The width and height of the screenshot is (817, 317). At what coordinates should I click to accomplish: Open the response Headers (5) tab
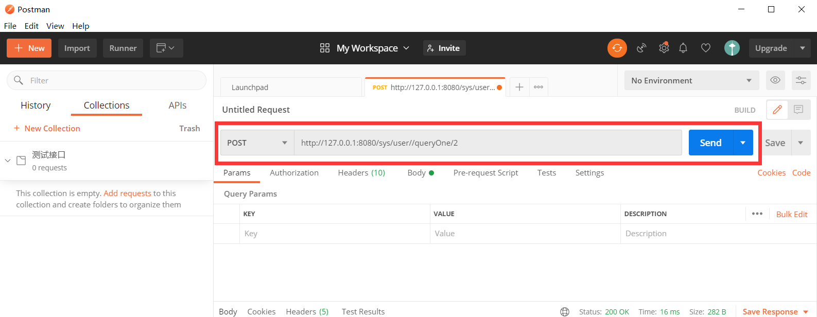point(307,311)
